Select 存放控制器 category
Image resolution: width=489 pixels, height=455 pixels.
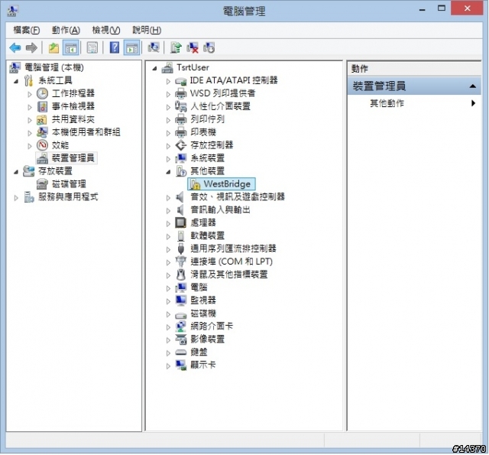coord(212,145)
